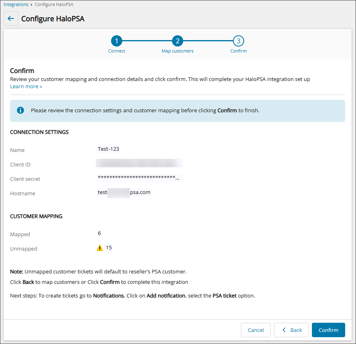Viewport: 356px width, 344px height.
Task: Select step 3 circle in the wizard
Action: click(238, 41)
